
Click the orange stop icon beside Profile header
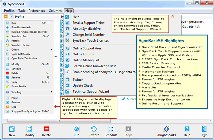pyautogui.click(x=6, y=17)
